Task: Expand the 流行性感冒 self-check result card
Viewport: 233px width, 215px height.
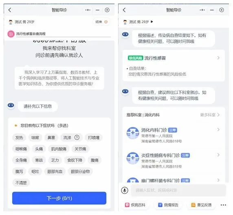Action: pyautogui.click(x=174, y=65)
